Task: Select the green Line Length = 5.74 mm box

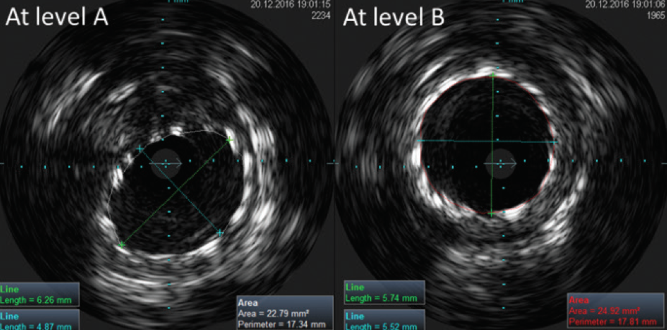Action: coord(384,293)
